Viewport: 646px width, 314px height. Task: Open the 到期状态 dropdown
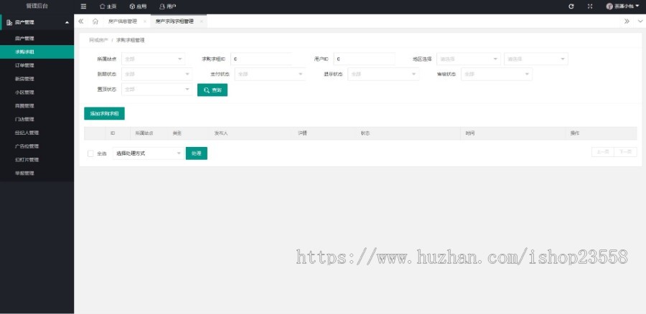click(157, 74)
